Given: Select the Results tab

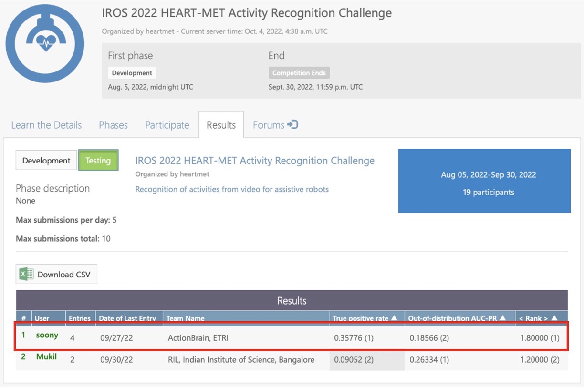Looking at the screenshot, I should (x=221, y=125).
